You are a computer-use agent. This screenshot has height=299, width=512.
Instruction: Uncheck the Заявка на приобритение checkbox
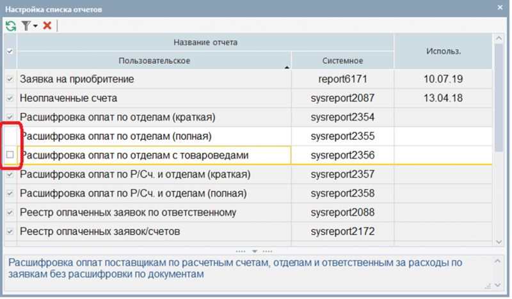(10, 79)
